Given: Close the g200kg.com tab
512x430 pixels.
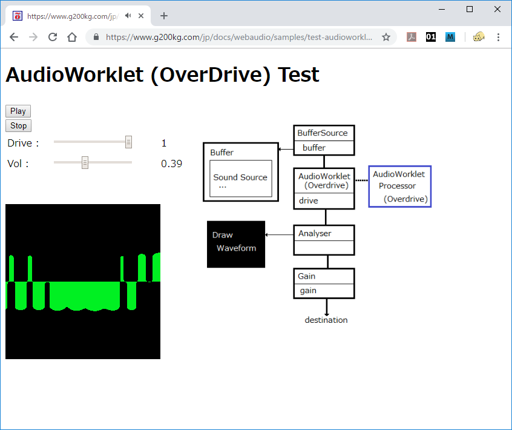Looking at the screenshot, I should [x=143, y=16].
